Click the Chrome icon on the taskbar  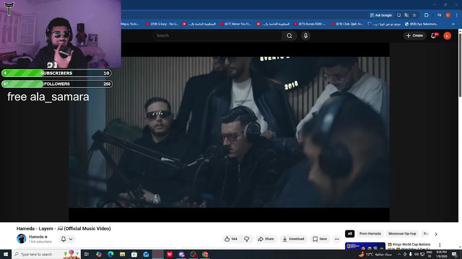(205, 254)
